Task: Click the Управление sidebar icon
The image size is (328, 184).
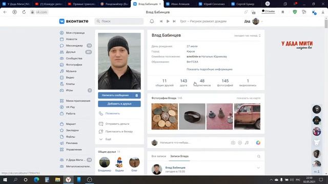Action: click(61, 150)
